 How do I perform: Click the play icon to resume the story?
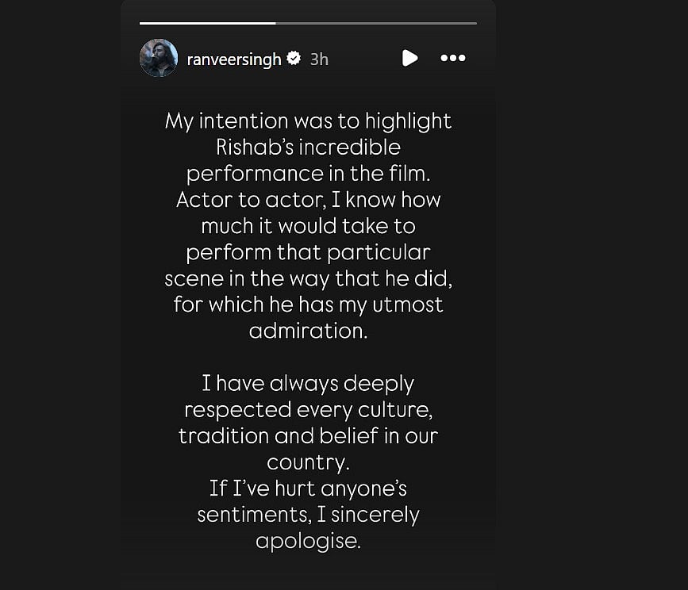[409, 58]
